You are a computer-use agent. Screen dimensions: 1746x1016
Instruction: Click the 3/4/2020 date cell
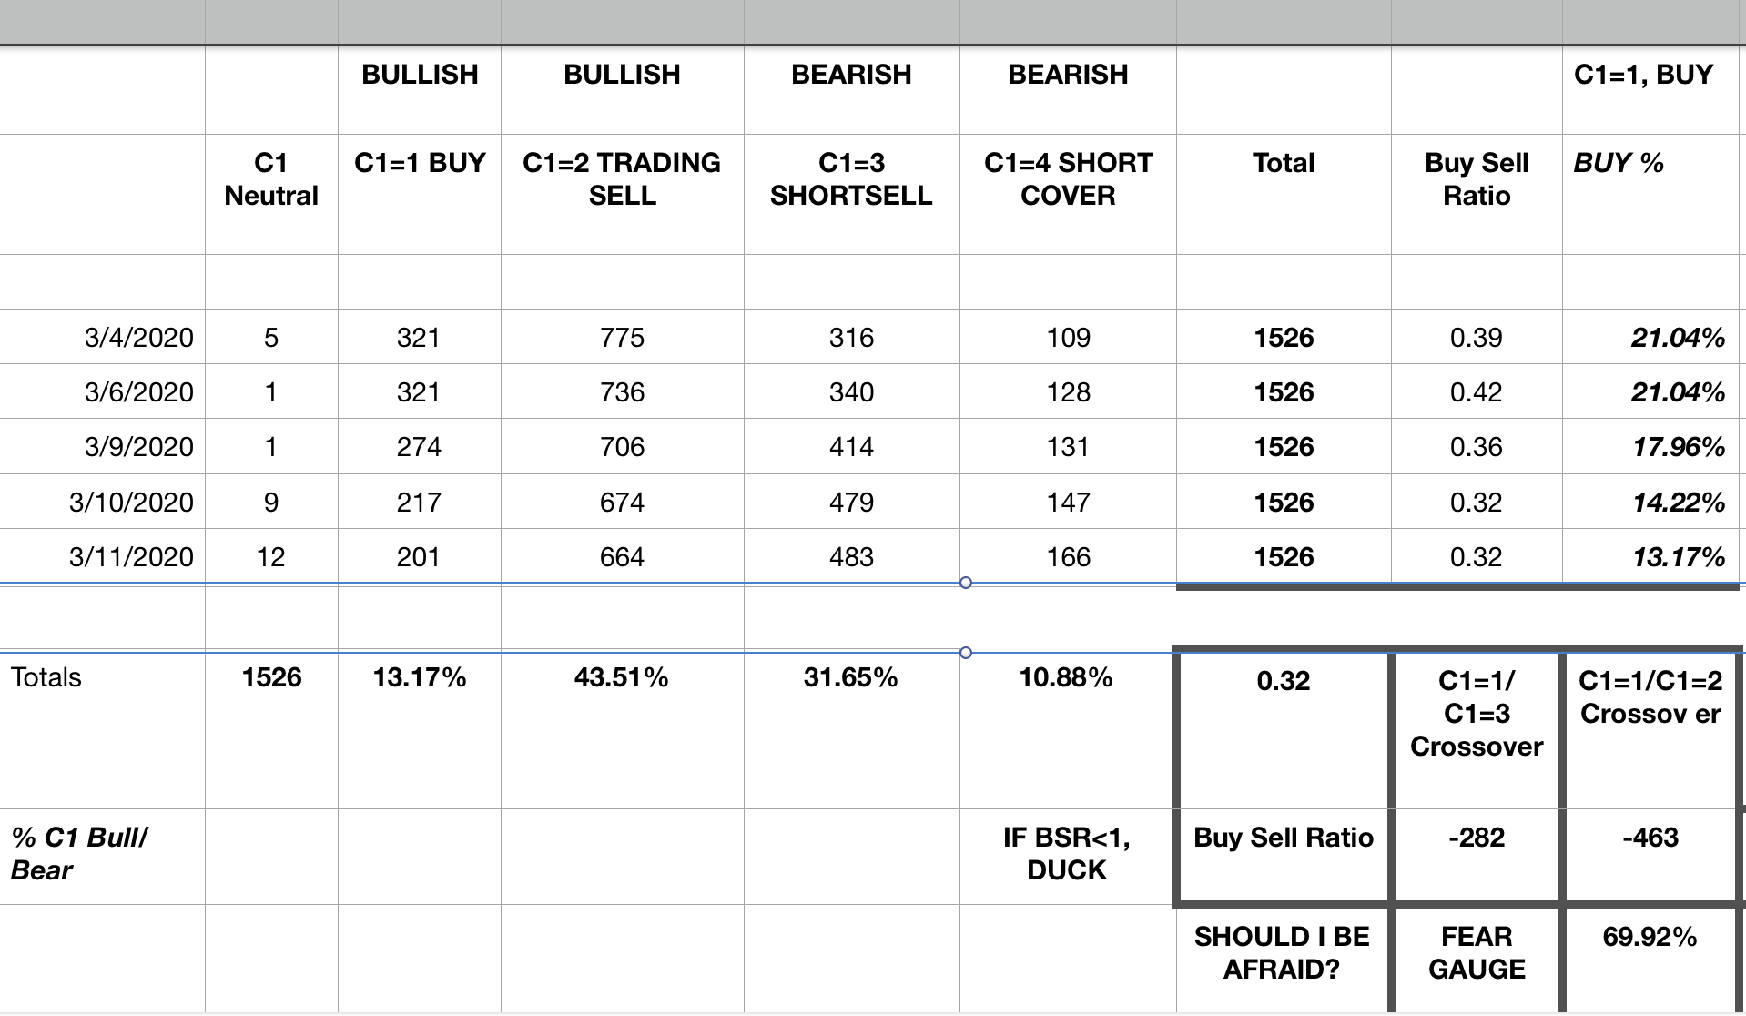(x=138, y=338)
